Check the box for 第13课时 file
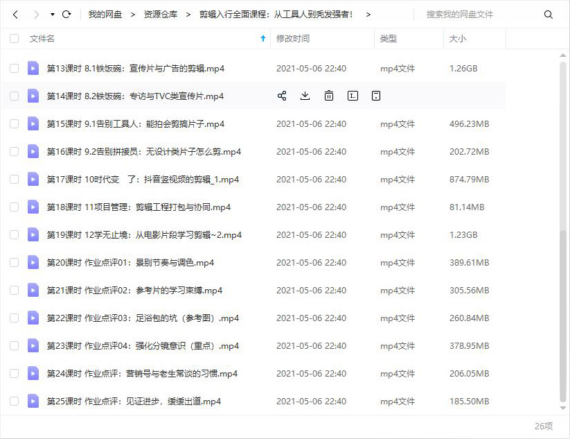The width and height of the screenshot is (570, 439). 14,68
